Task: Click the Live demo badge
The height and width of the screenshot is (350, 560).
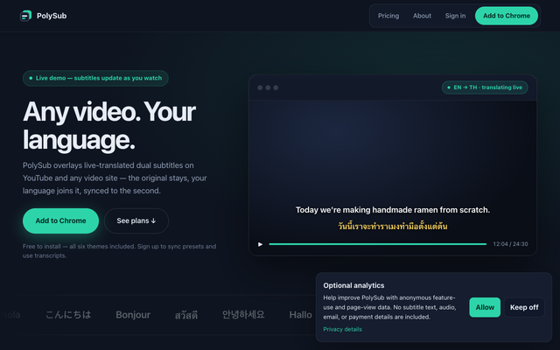Action: [x=95, y=78]
